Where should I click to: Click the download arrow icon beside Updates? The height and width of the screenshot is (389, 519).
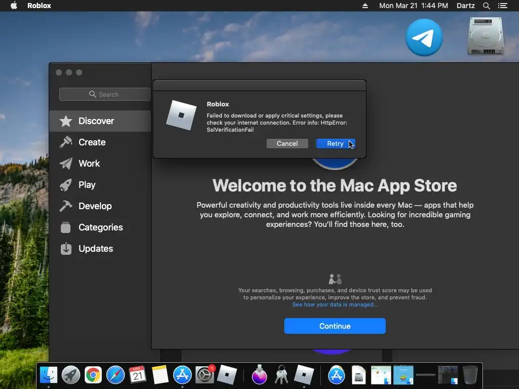pyautogui.click(x=66, y=248)
